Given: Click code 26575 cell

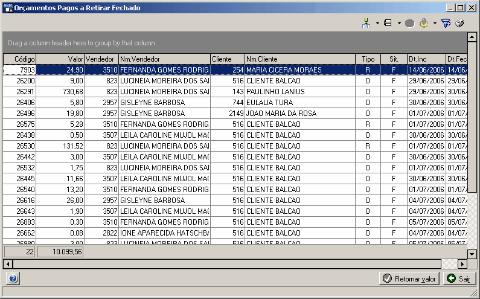Looking at the screenshot, I should 19,124.
